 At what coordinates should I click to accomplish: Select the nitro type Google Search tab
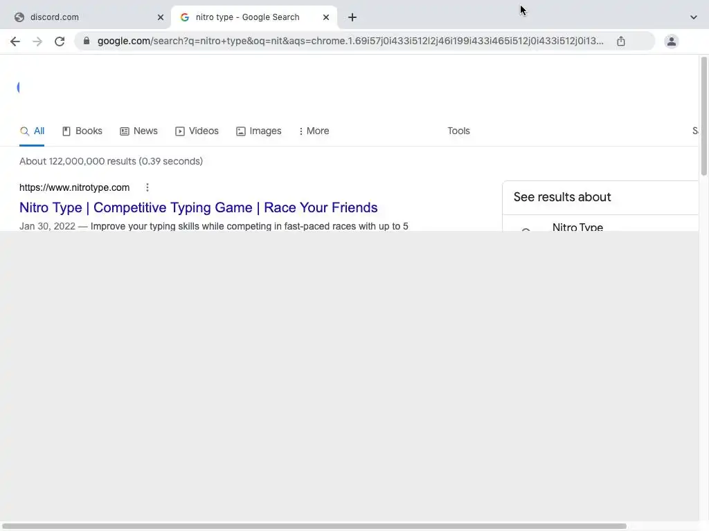254,17
